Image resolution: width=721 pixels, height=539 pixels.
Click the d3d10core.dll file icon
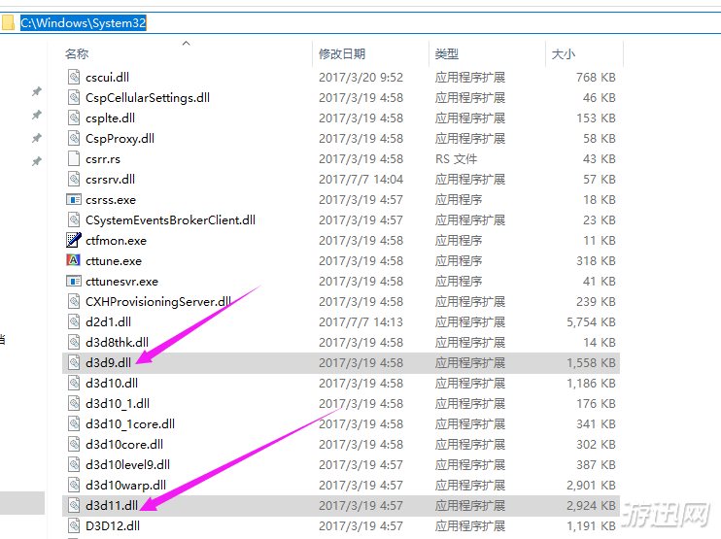tap(74, 444)
